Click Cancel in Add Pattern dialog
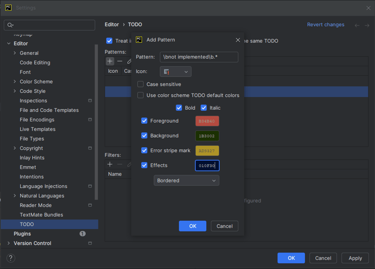 (x=225, y=226)
